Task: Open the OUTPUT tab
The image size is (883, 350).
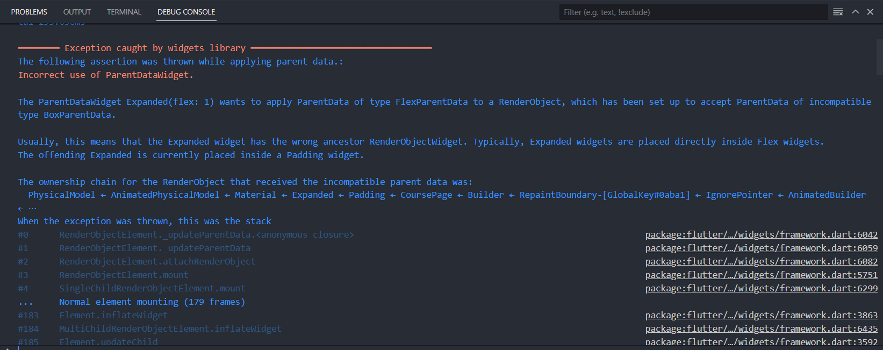Action: pyautogui.click(x=76, y=11)
